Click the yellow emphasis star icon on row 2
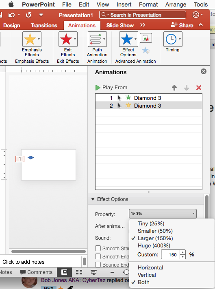The width and height of the screenshot is (215, 289). pyautogui.click(x=128, y=106)
